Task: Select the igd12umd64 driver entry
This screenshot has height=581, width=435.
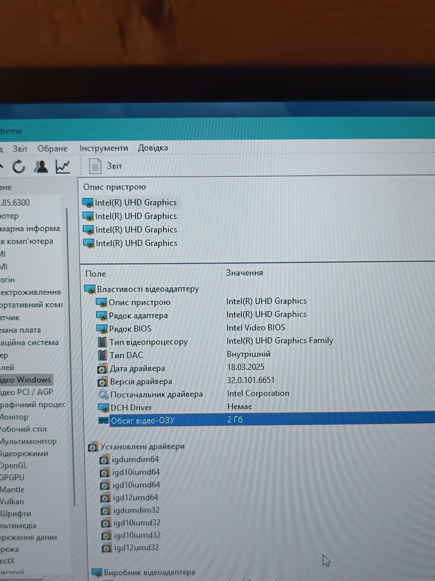Action: pos(135,498)
